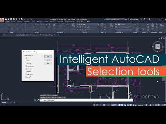The image size is (166, 124).
Task: Select the Line tool in Draw panel
Action: [2, 26]
